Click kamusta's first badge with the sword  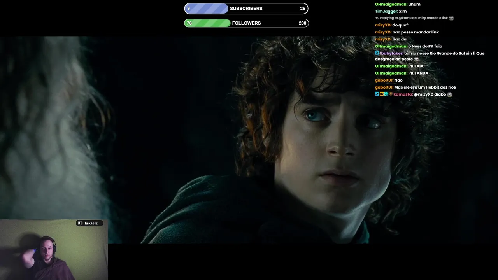pyautogui.click(x=377, y=94)
